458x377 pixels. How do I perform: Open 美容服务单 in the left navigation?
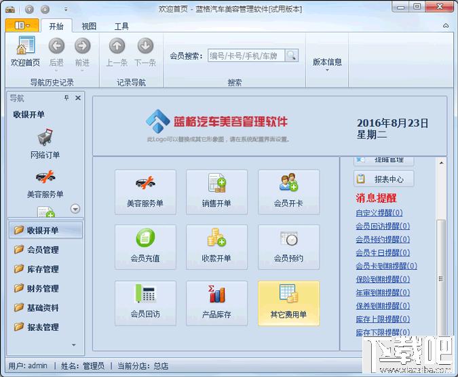[x=45, y=184]
